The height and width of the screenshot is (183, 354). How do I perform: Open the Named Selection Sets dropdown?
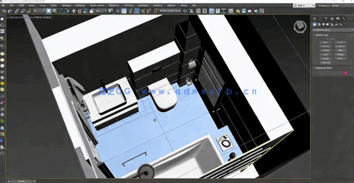[170, 11]
